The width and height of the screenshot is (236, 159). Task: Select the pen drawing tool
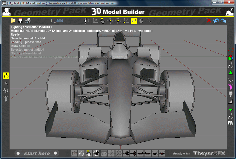click(87, 21)
